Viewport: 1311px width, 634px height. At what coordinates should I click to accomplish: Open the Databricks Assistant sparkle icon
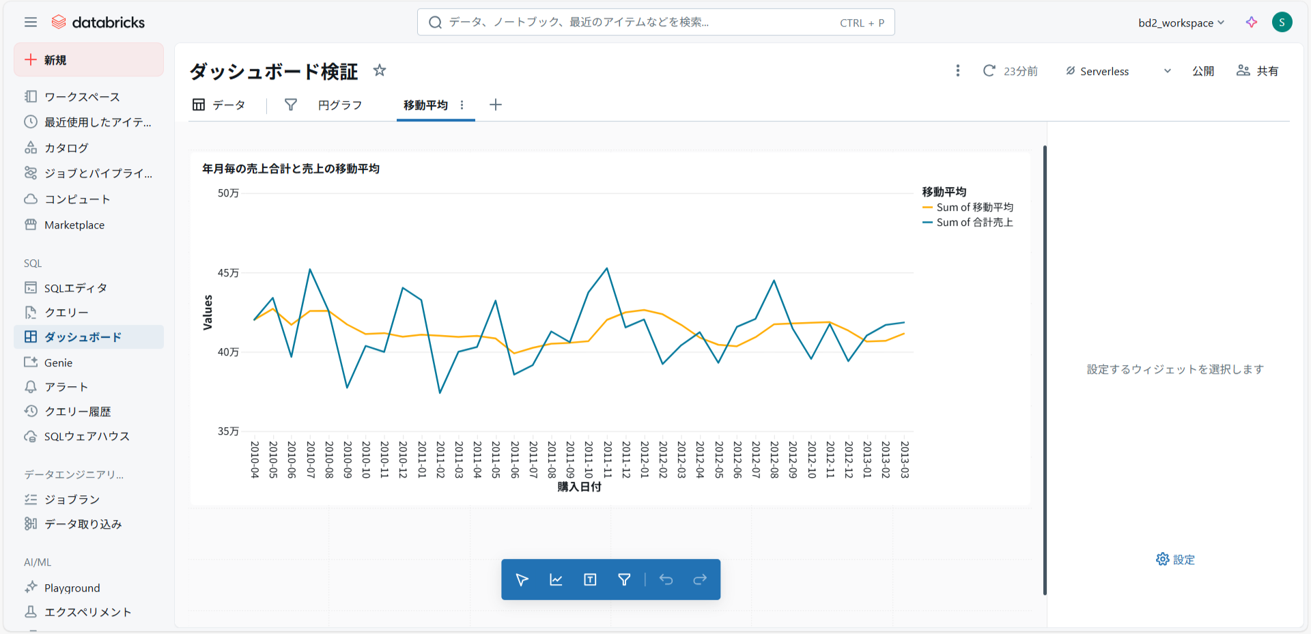tap(1251, 23)
